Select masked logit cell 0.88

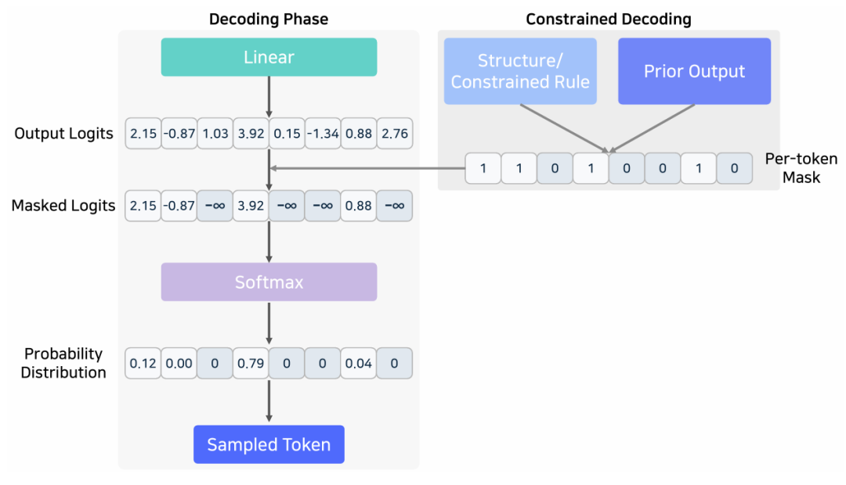tap(359, 207)
